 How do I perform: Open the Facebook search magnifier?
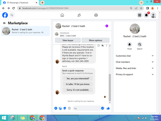pyautogui.click(x=12, y=15)
